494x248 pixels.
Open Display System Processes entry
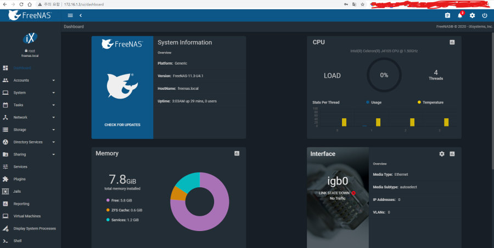(30, 228)
